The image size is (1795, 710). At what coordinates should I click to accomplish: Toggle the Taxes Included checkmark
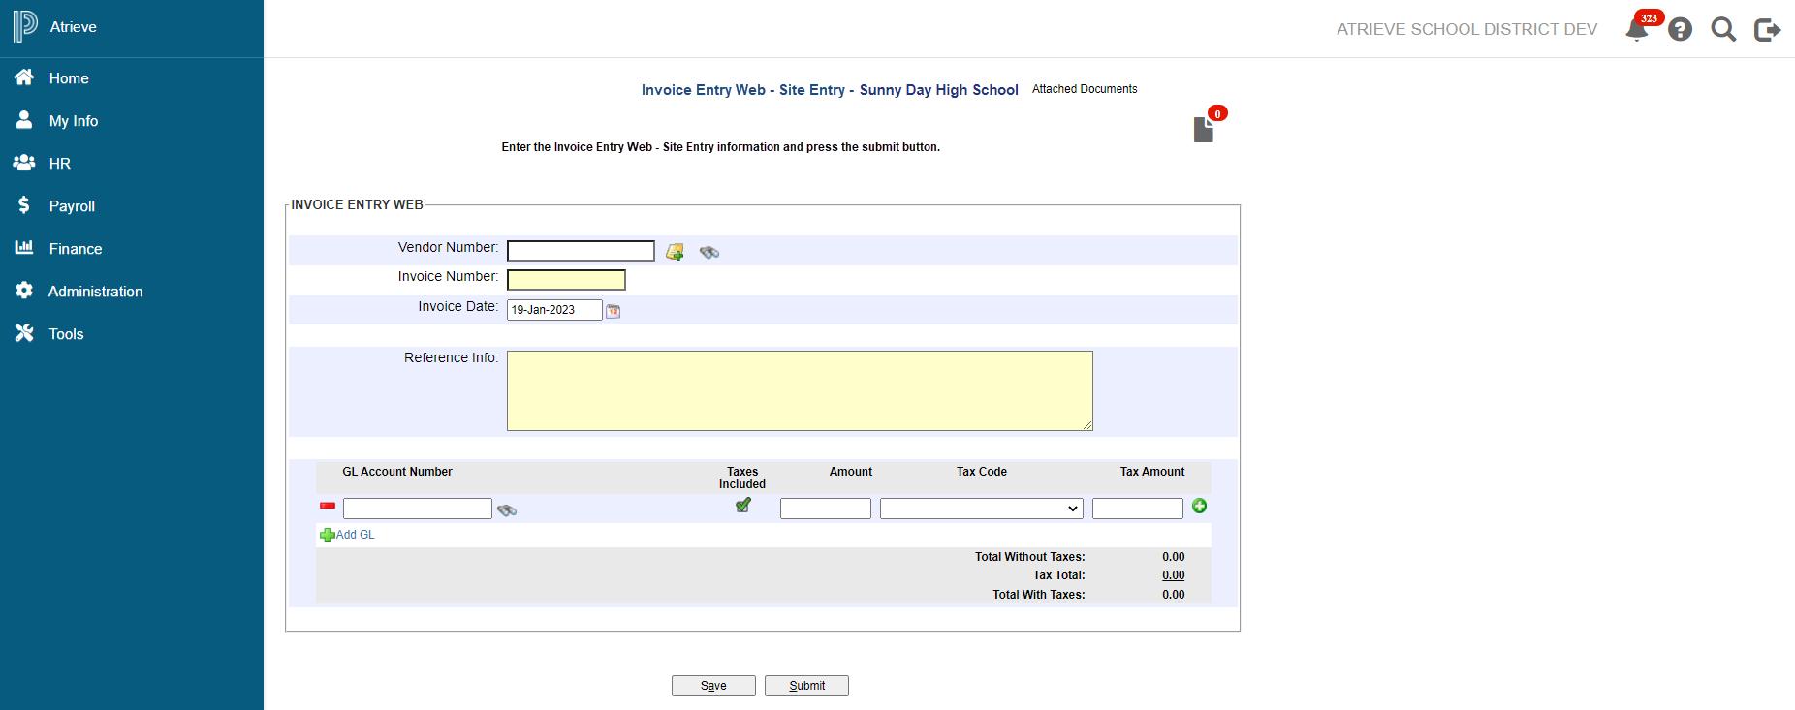pos(743,505)
